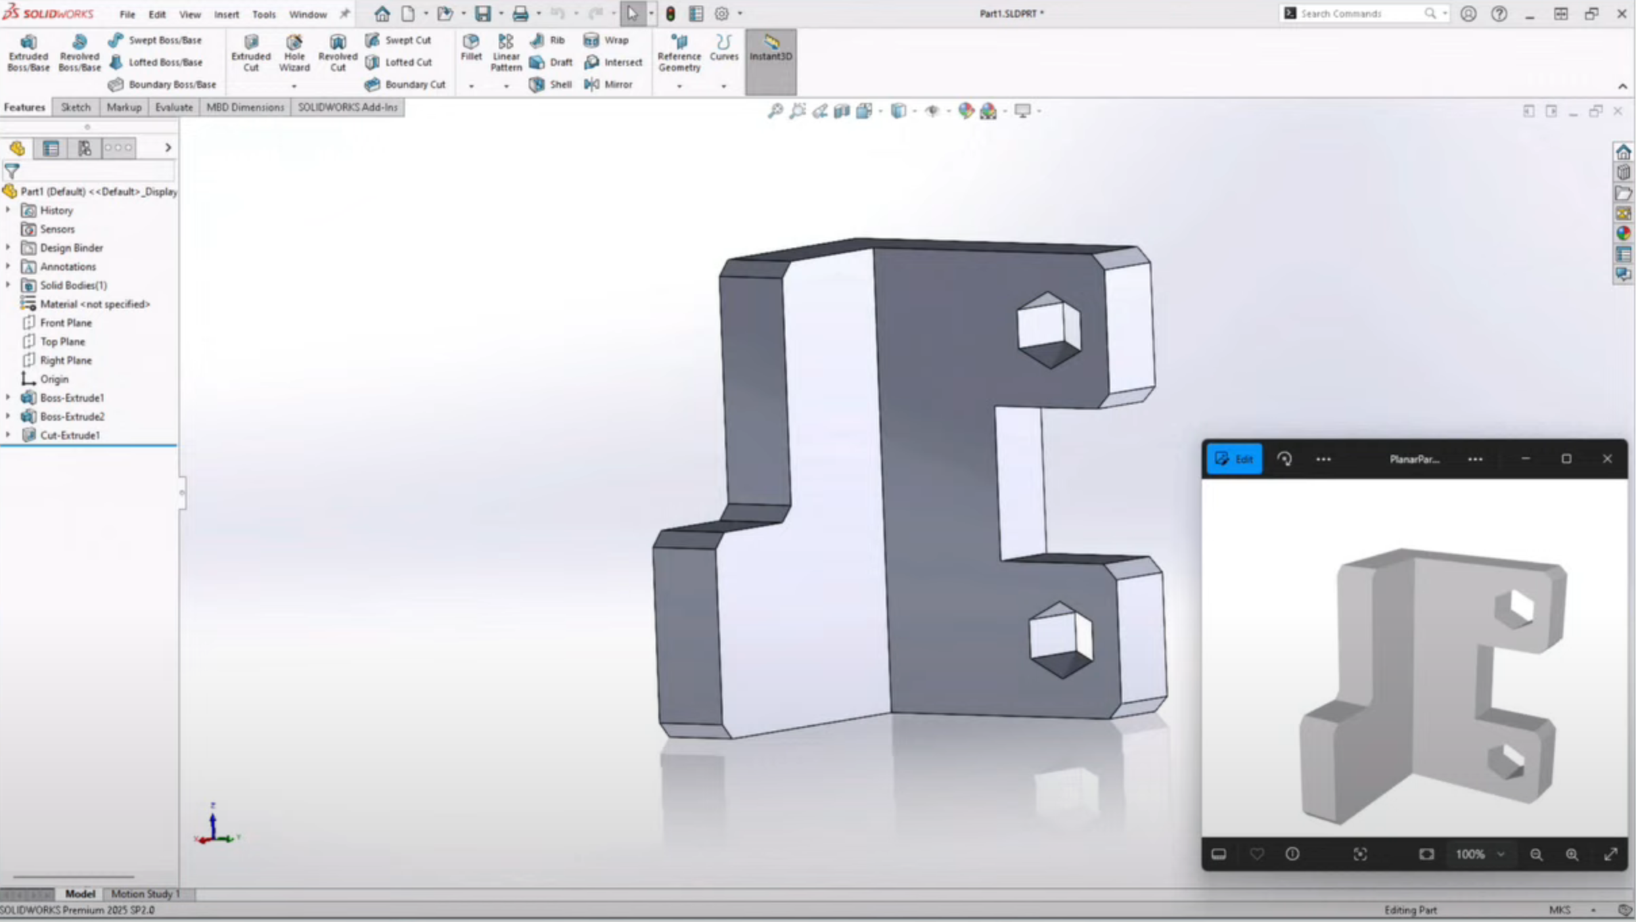Click the Motion Study 1 tab
This screenshot has height=922, width=1636.
(x=145, y=894)
